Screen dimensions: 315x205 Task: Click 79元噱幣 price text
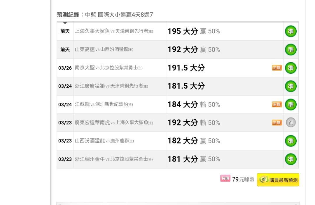click(x=243, y=180)
